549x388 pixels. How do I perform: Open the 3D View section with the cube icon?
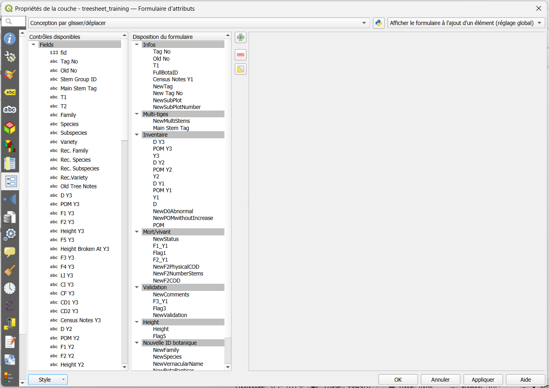pos(10,128)
